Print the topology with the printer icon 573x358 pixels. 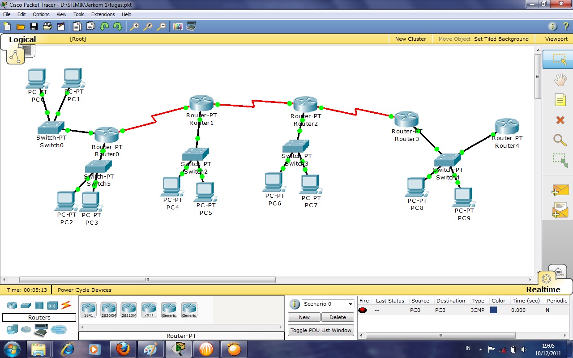[47, 26]
